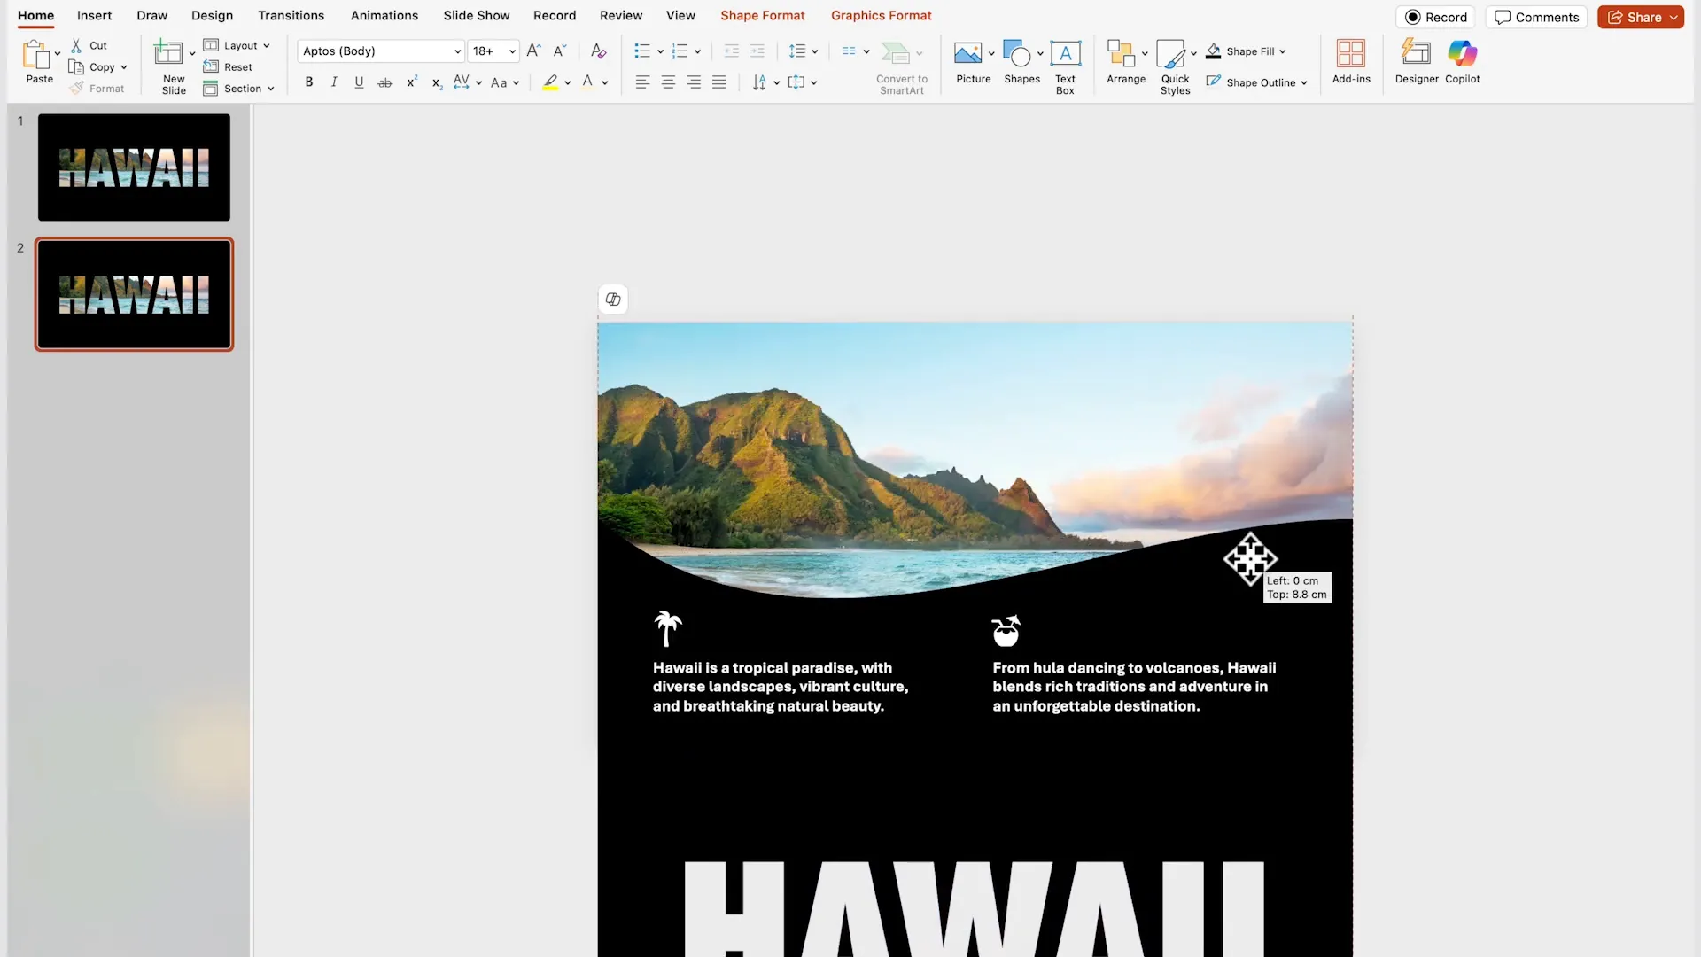Viewport: 1701px width, 957px height.
Task: Open the Designer pane
Action: click(x=1417, y=62)
